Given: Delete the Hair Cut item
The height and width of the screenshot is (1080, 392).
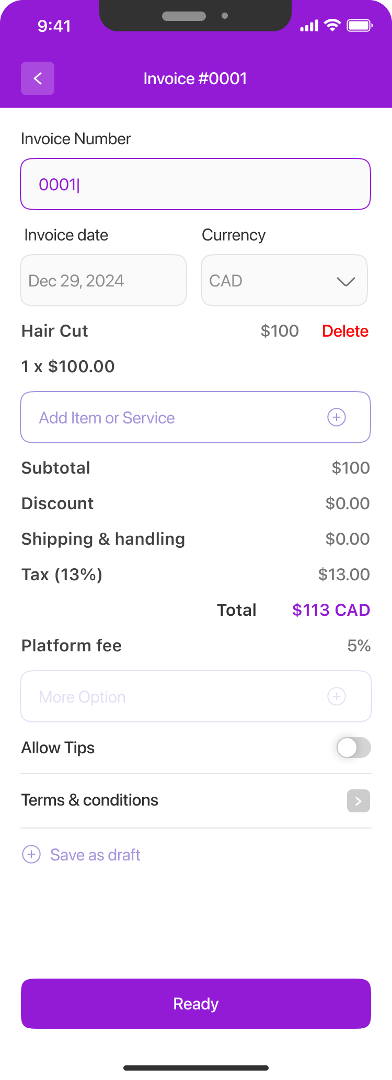Looking at the screenshot, I should click(x=345, y=331).
